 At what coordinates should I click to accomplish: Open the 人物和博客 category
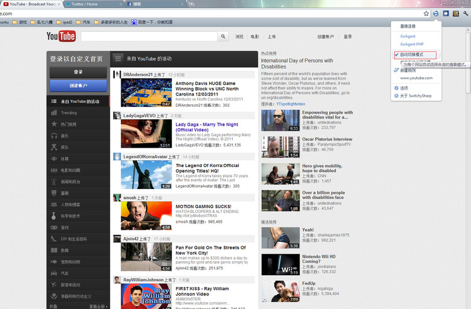coord(78,205)
